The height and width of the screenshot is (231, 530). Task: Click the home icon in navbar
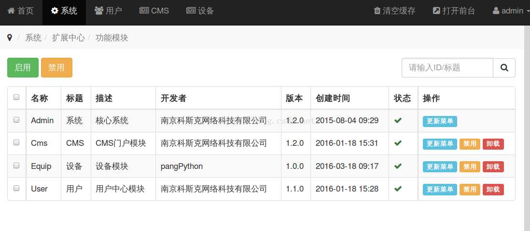point(11,11)
